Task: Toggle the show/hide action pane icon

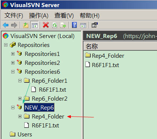Action: [83, 25]
